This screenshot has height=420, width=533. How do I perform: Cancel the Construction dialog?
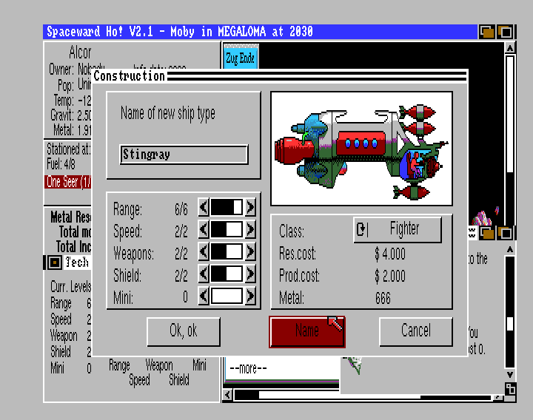click(415, 331)
